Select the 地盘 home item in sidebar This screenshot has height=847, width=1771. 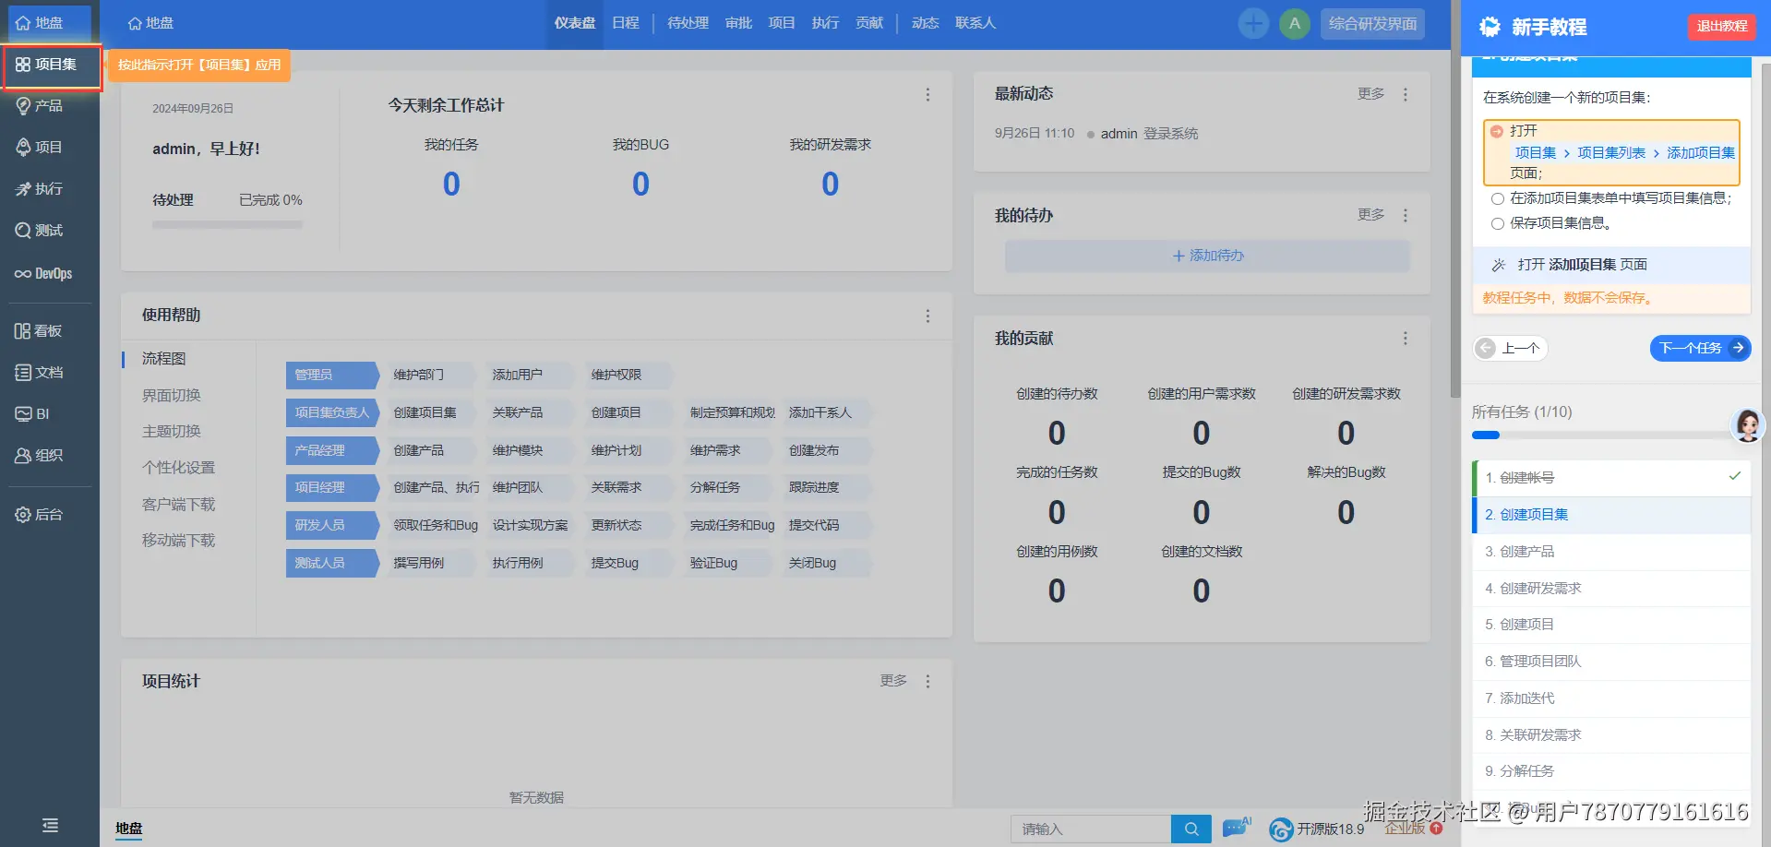50,23
